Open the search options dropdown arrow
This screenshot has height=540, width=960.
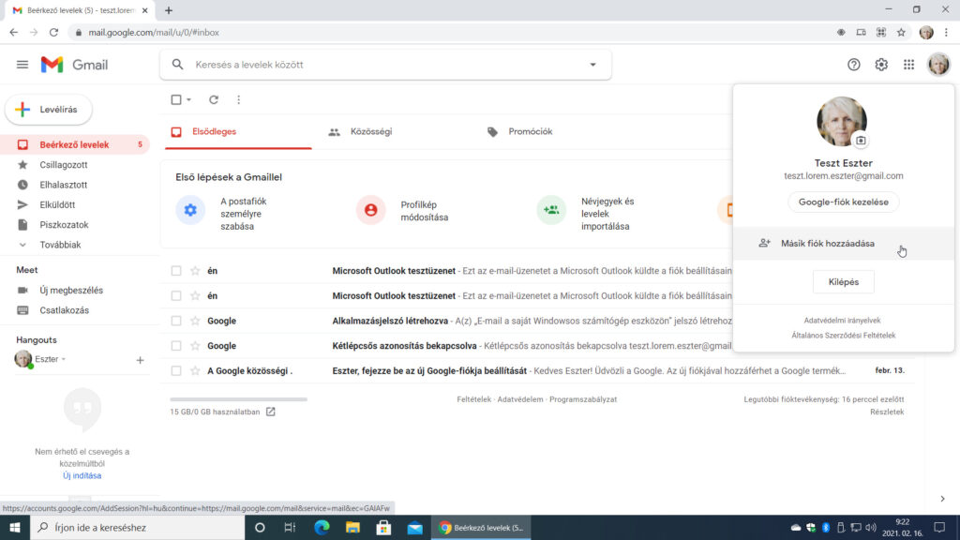tap(592, 65)
